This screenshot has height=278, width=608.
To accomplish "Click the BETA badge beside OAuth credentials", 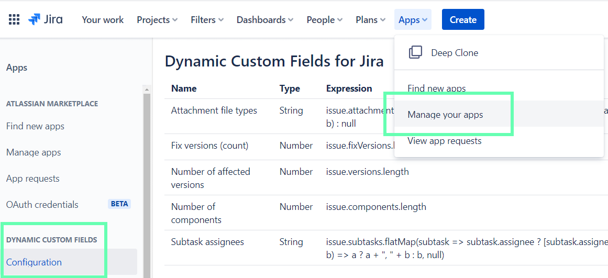I will coord(119,204).
